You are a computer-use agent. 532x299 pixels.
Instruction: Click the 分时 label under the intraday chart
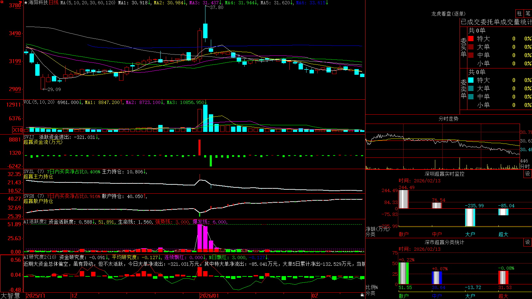[x=525, y=166]
